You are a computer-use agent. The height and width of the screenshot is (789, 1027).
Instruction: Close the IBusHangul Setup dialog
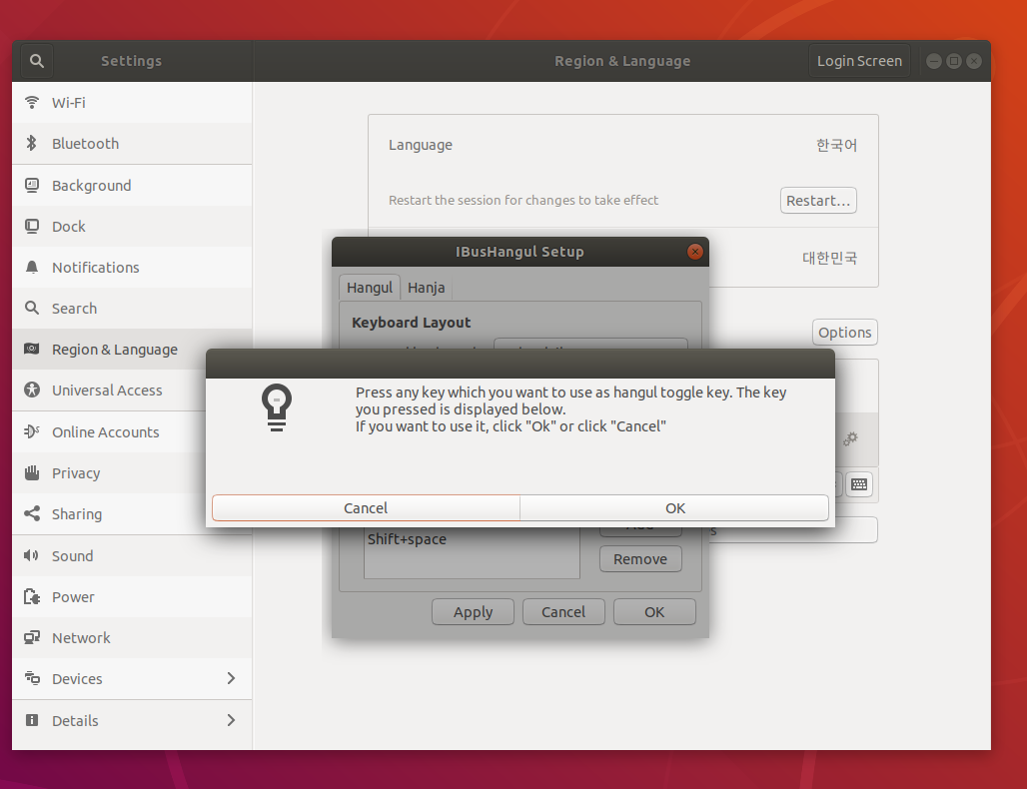695,252
